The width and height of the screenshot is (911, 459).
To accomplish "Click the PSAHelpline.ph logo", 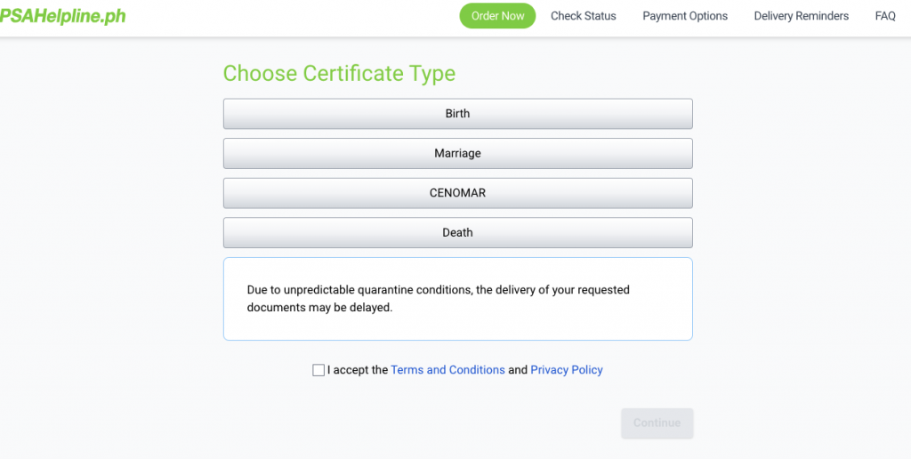I will (x=62, y=16).
